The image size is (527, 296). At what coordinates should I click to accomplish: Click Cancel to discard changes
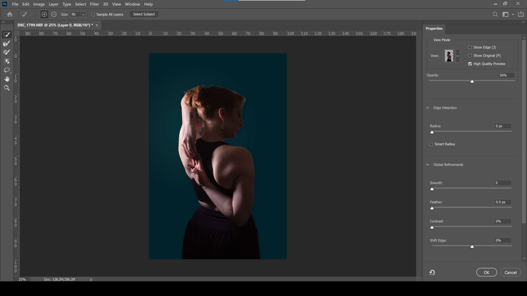pos(511,272)
